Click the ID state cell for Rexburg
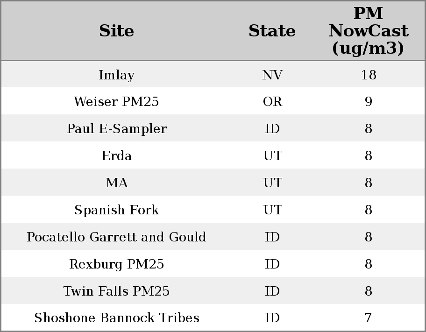 click(272, 264)
